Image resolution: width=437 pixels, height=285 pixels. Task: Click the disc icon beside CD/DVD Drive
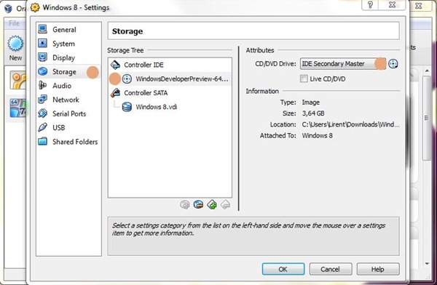click(393, 64)
